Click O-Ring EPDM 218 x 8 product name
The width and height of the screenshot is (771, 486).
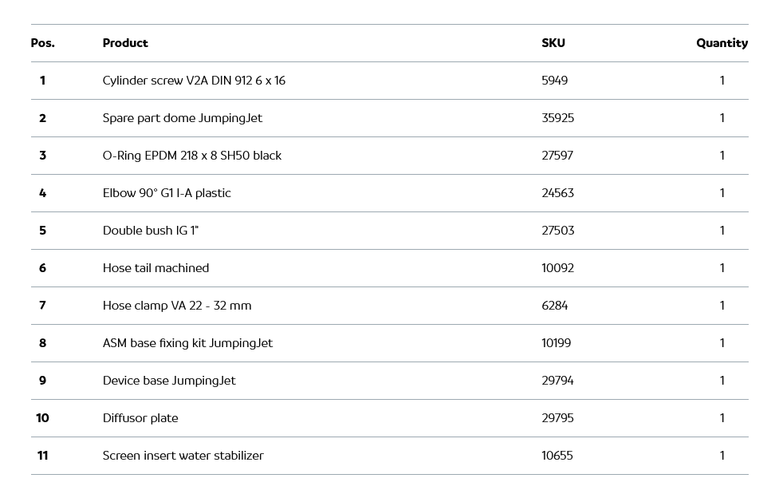pos(191,156)
